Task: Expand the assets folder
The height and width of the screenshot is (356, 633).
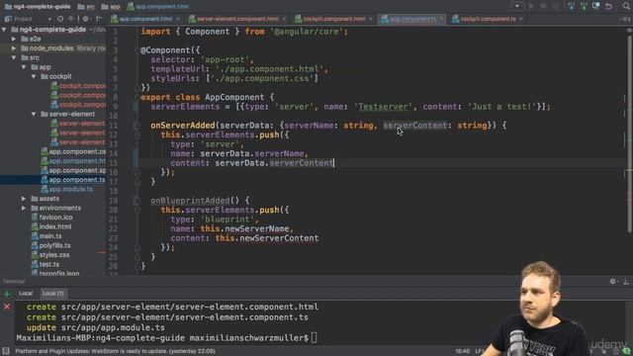Action: 24,199
